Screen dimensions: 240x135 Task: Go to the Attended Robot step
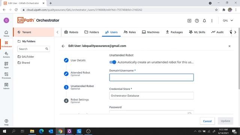(77, 73)
